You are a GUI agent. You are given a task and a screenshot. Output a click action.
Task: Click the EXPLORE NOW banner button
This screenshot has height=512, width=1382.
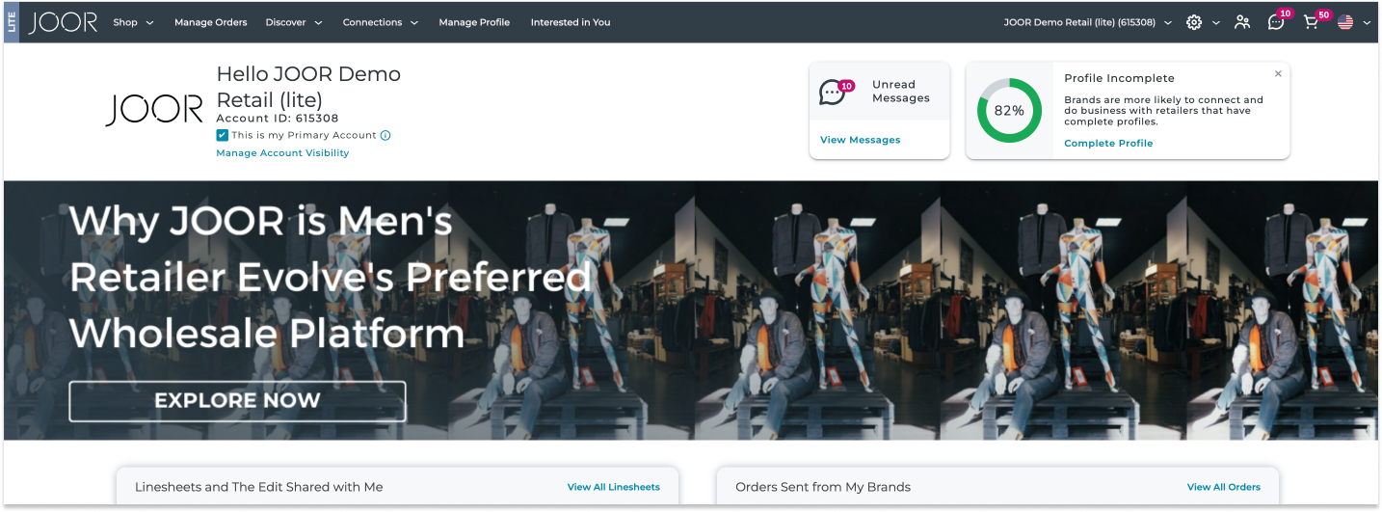coord(237,401)
